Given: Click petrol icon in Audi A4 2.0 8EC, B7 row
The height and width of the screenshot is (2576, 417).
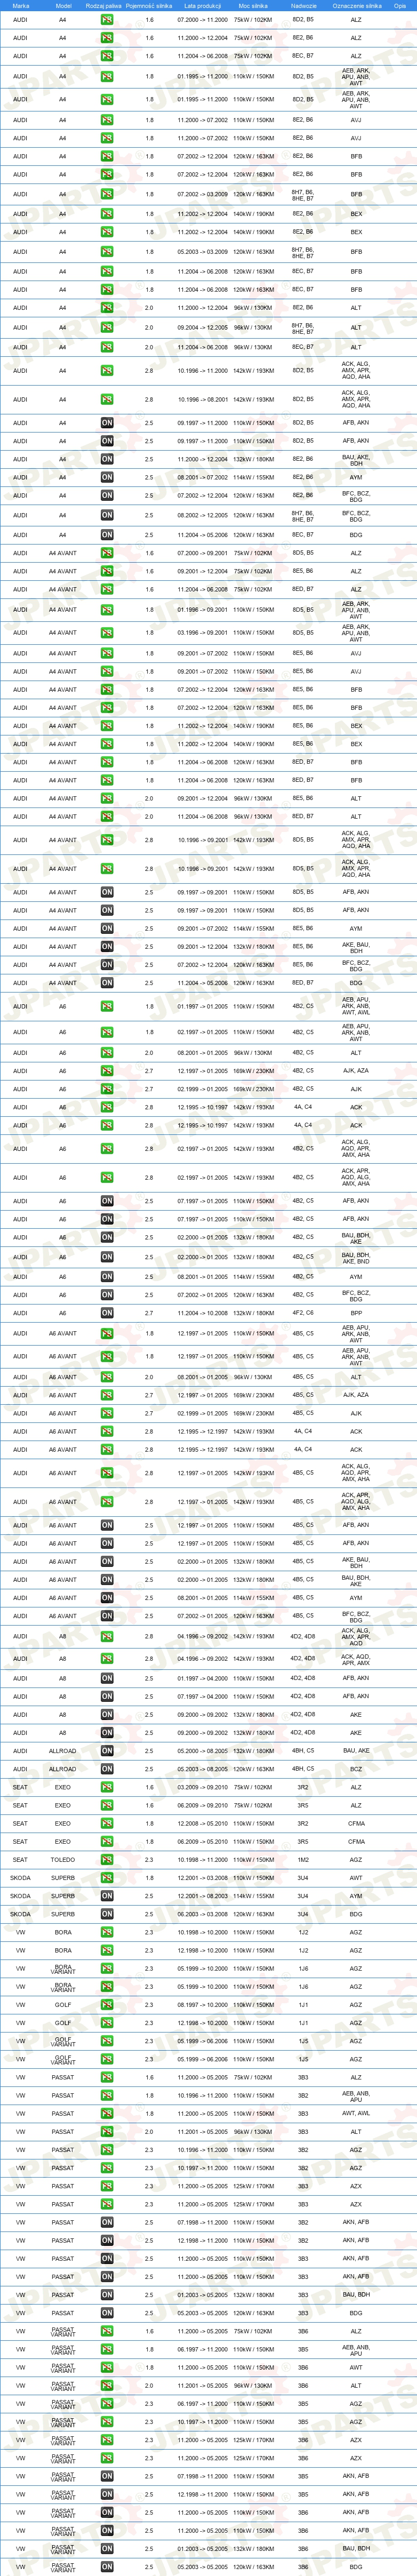Looking at the screenshot, I should point(107,347).
